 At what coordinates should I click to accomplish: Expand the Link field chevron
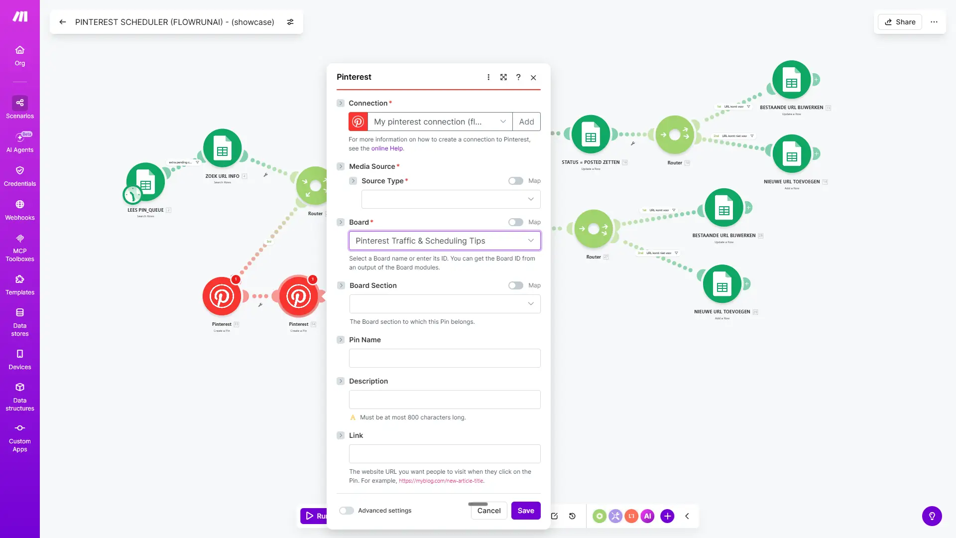pyautogui.click(x=341, y=435)
